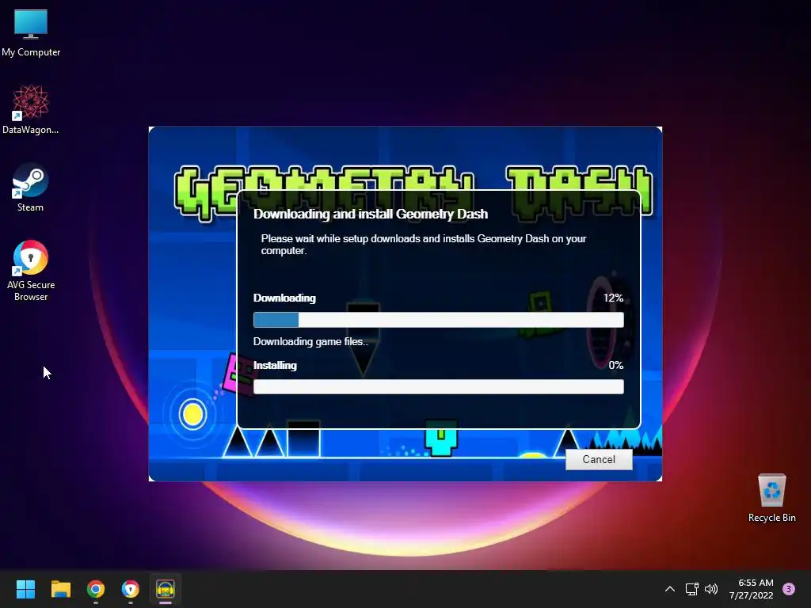Screen dimensions: 811x608
Task: Open the notification badge showing 3
Action: (x=789, y=589)
